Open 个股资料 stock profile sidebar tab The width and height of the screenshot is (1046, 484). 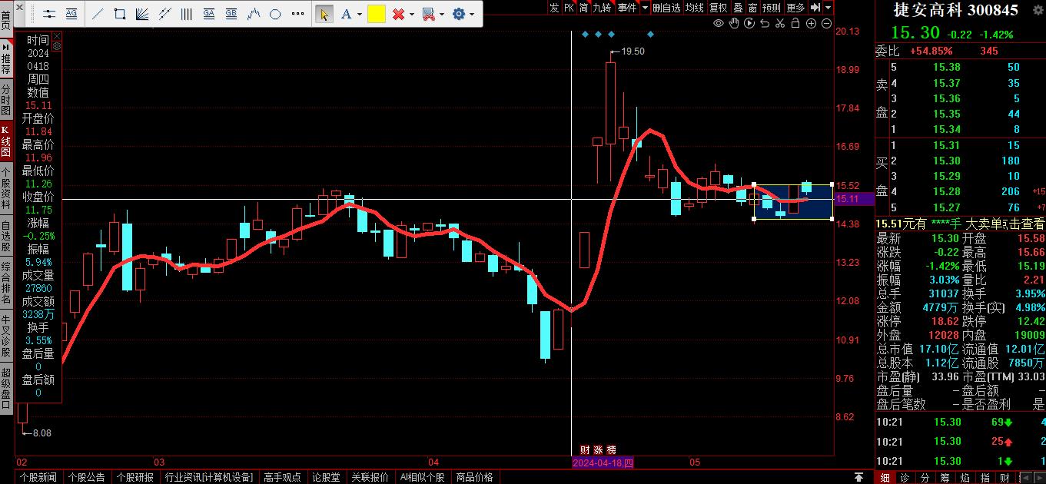[x=6, y=190]
